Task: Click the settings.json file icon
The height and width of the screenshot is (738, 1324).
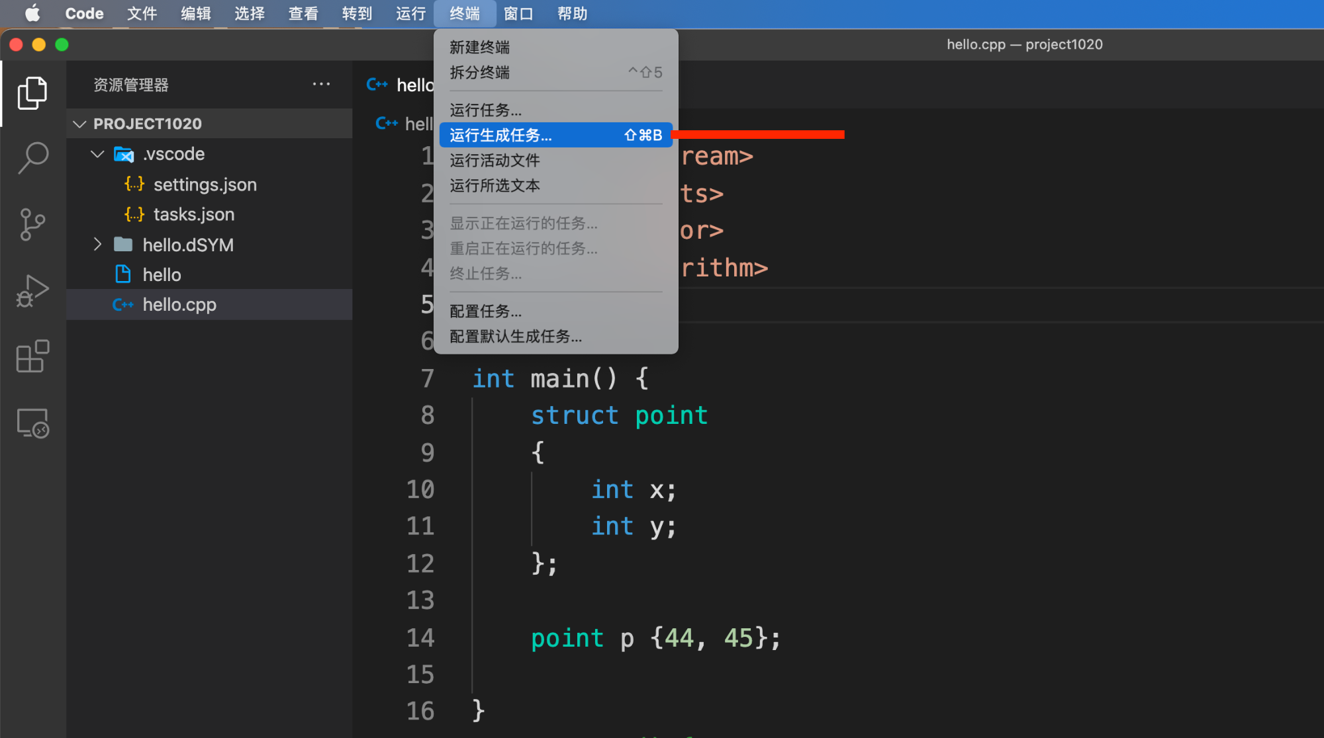Action: coord(134,184)
